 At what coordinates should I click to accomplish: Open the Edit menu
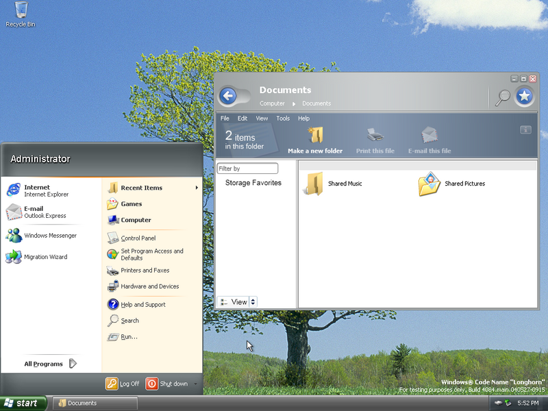242,119
